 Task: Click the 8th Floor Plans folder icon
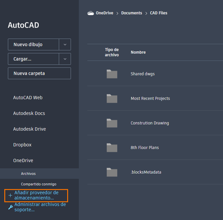[112, 148]
